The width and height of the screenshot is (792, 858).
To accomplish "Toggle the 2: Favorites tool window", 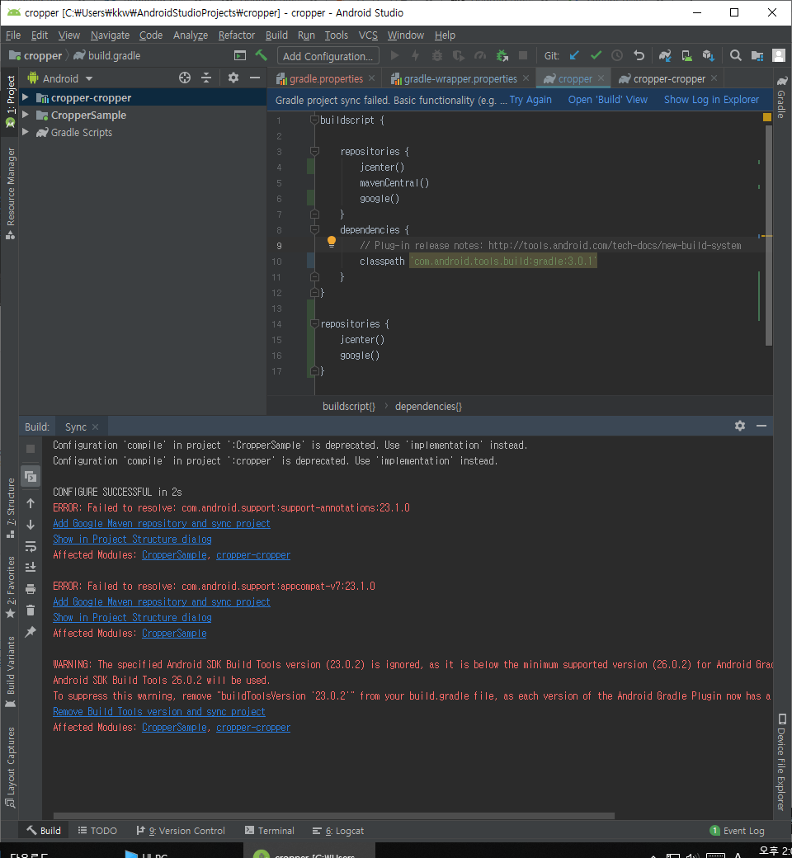I will [10, 587].
